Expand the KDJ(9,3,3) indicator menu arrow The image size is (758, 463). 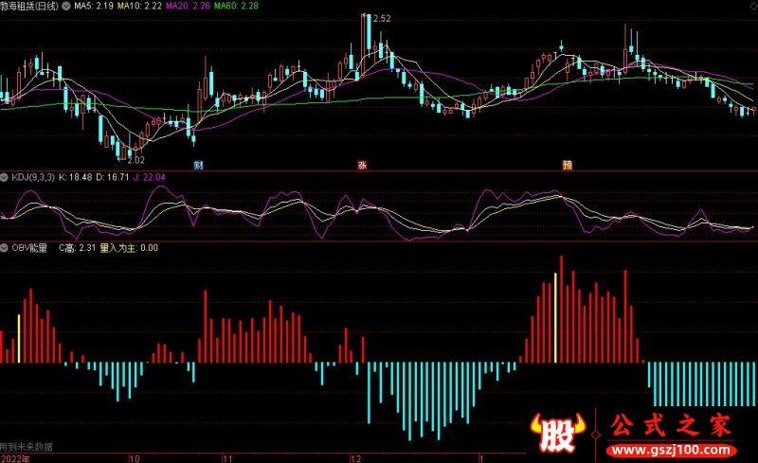tap(5, 177)
